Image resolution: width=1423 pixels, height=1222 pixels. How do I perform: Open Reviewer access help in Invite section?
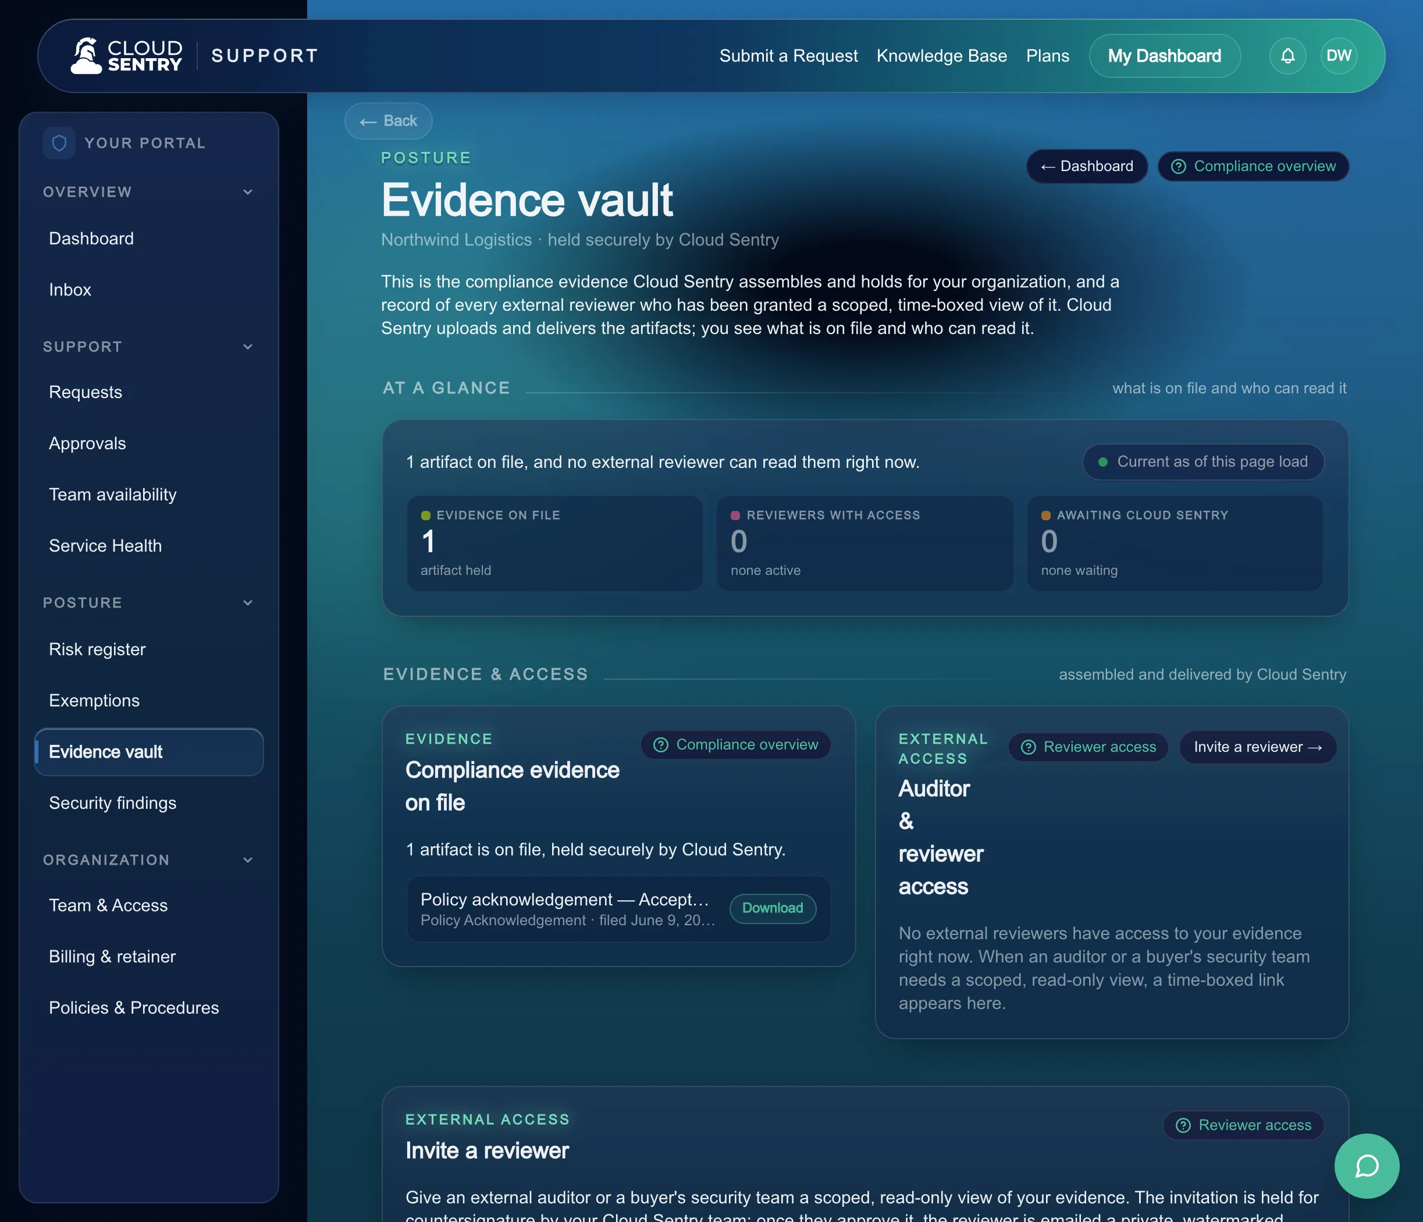[1243, 1125]
